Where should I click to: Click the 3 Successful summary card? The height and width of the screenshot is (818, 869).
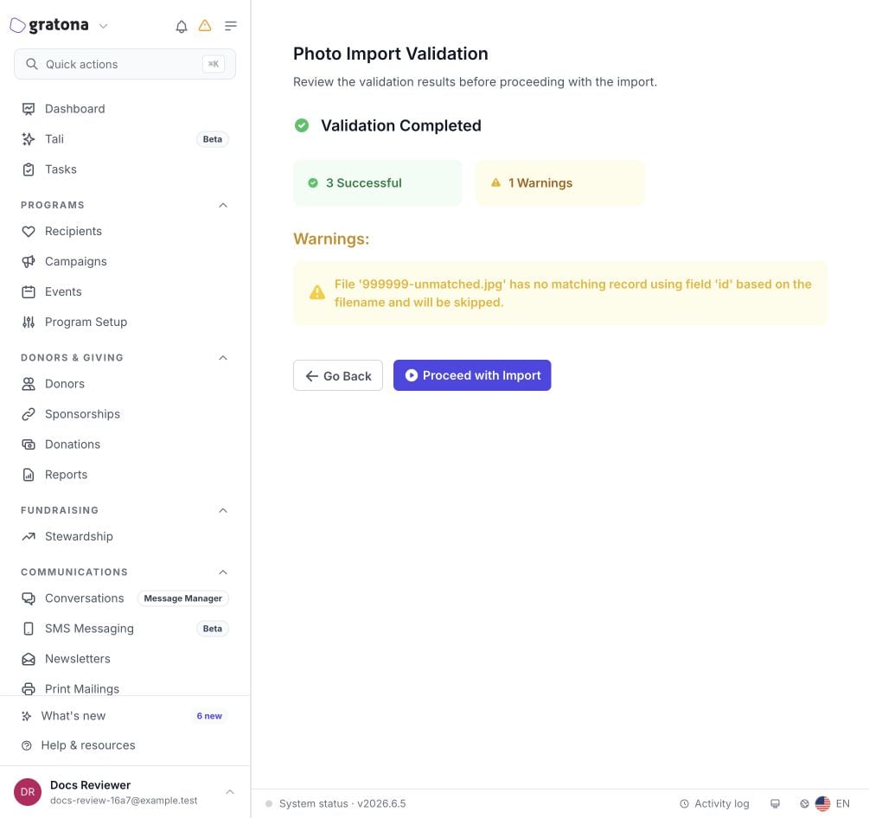click(x=377, y=183)
